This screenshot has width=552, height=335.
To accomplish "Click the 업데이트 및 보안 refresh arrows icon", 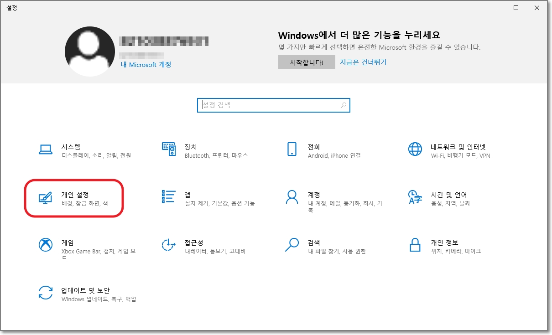I will point(46,293).
